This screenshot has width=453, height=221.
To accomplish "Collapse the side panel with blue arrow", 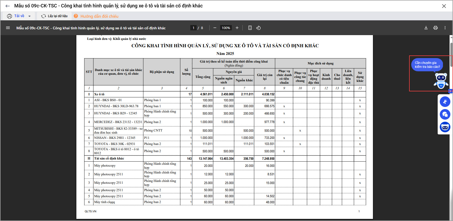I will tap(451, 91).
